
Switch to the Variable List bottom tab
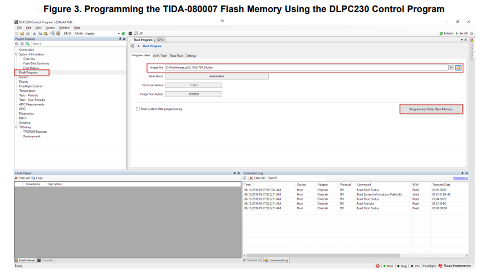[252, 260]
